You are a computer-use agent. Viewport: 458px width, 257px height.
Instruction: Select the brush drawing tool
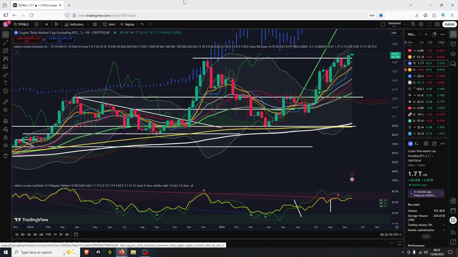point(5,75)
